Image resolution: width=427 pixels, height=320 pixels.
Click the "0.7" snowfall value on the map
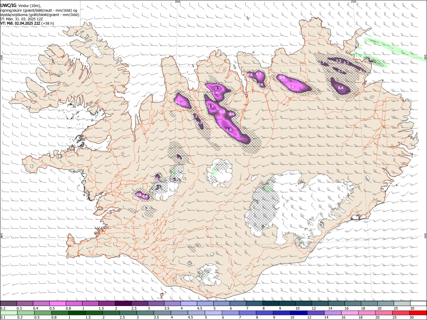259,74
